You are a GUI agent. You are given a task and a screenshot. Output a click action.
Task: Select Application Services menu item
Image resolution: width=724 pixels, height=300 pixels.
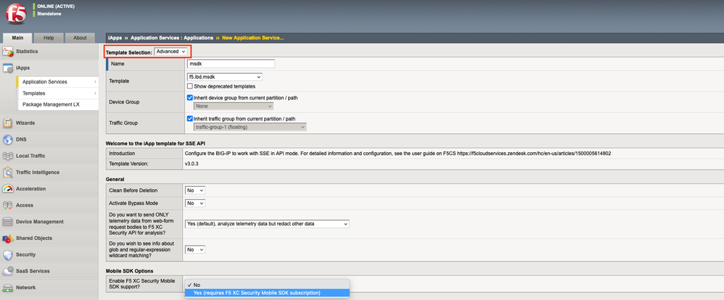tap(57, 82)
